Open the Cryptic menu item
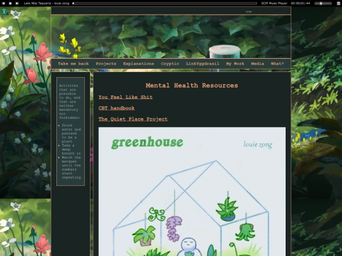The width and height of the screenshot is (342, 256). [170, 64]
